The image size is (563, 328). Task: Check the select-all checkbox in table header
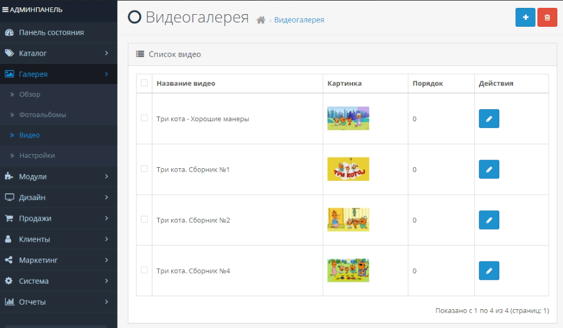click(x=144, y=83)
